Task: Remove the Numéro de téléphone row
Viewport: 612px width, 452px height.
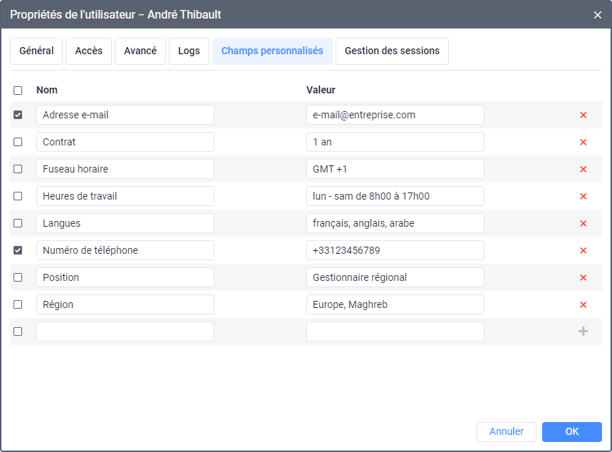Action: pyautogui.click(x=583, y=250)
